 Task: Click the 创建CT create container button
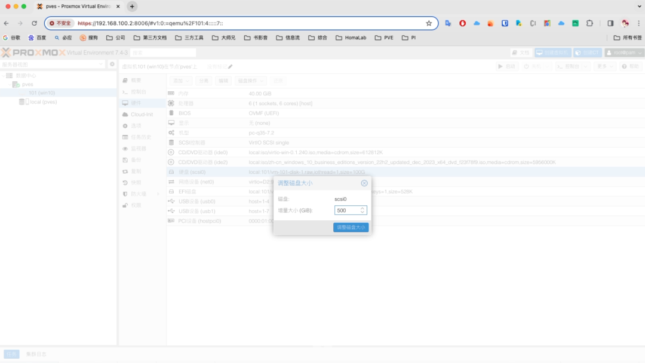[588, 53]
